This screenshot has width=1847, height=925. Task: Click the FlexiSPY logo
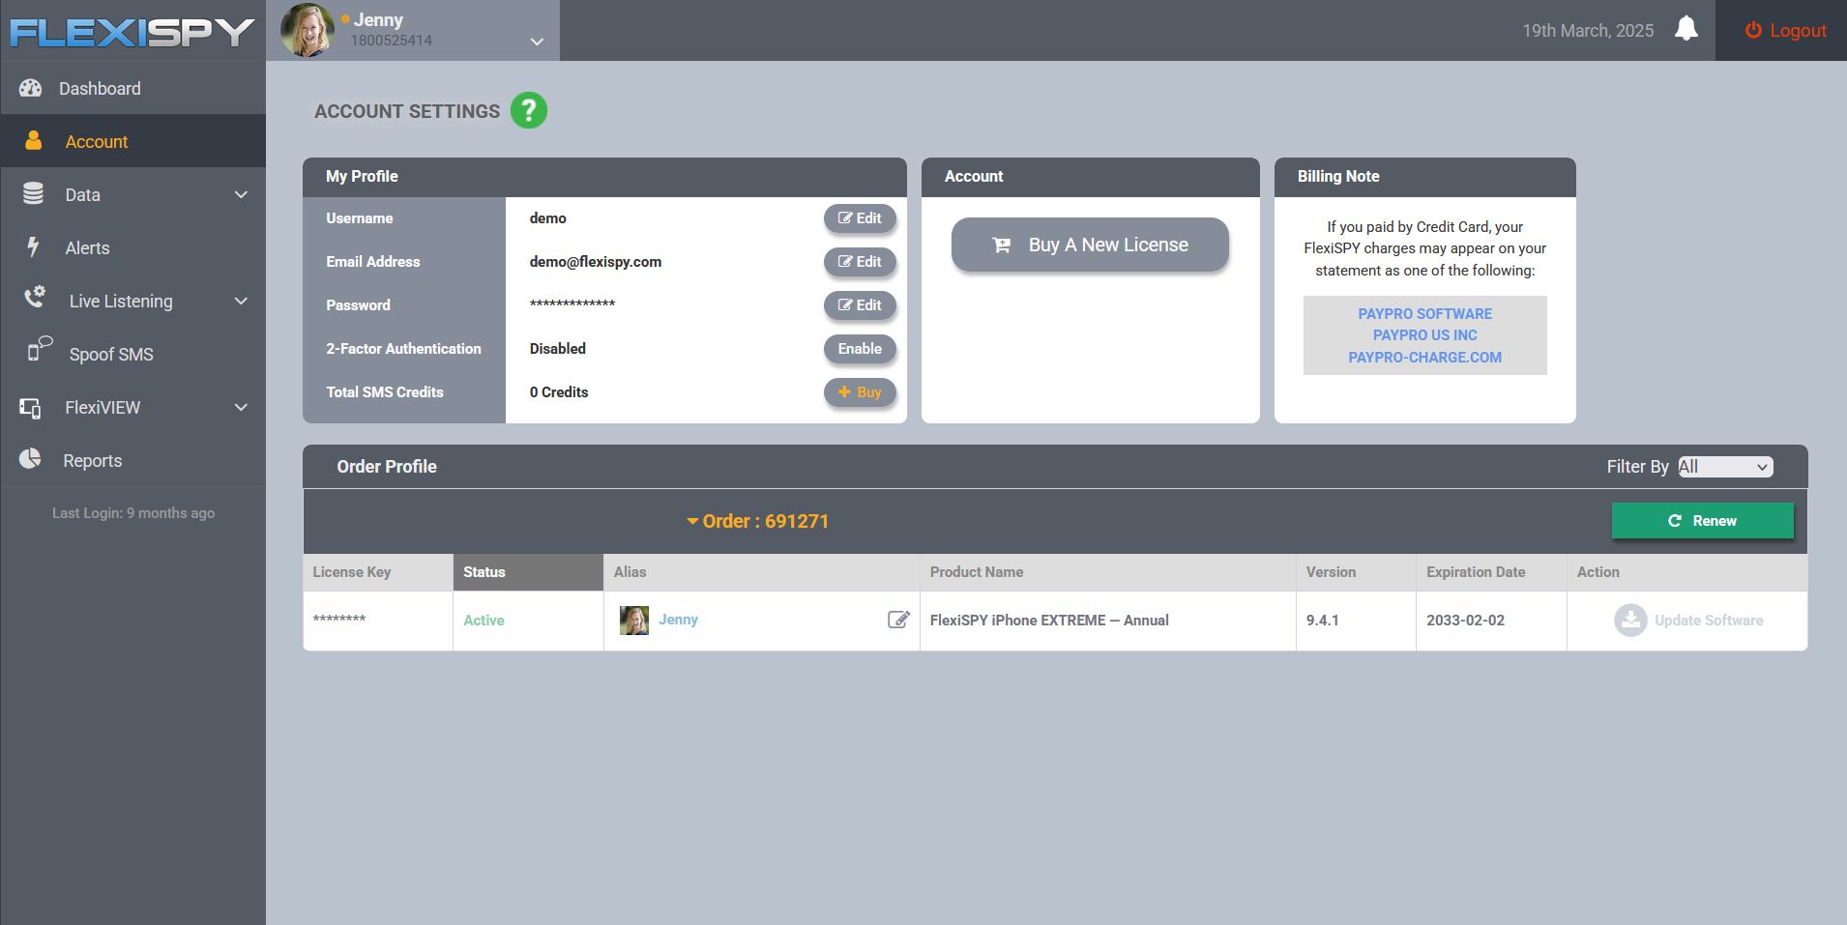coord(132,32)
